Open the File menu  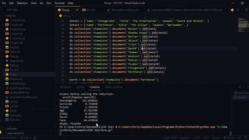point(4,3)
